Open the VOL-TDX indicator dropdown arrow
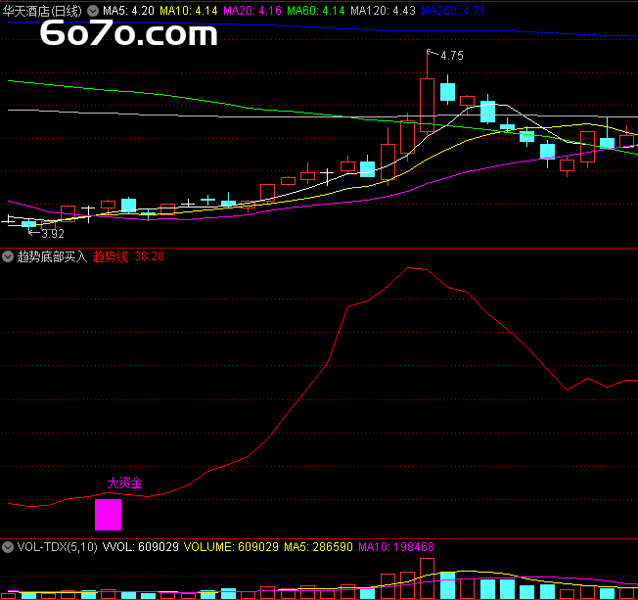 coord(8,547)
